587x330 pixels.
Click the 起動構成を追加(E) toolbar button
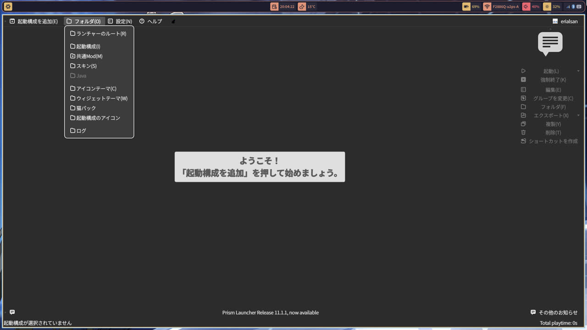click(34, 21)
